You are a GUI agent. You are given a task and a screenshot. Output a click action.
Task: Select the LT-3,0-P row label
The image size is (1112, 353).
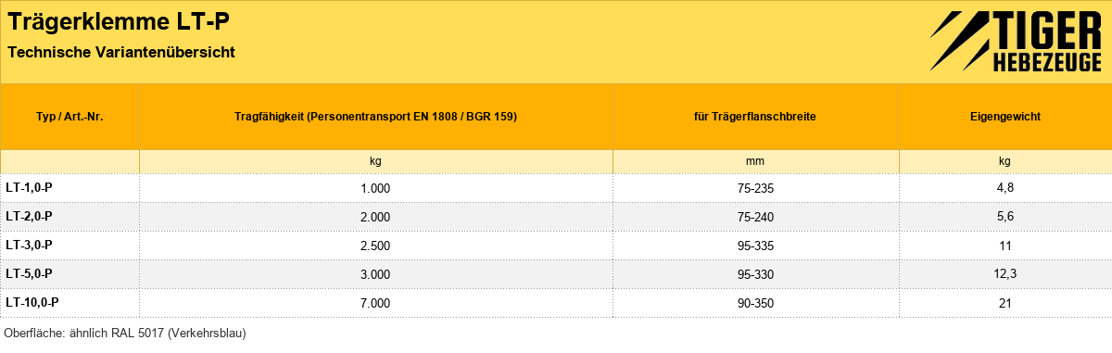(x=29, y=246)
